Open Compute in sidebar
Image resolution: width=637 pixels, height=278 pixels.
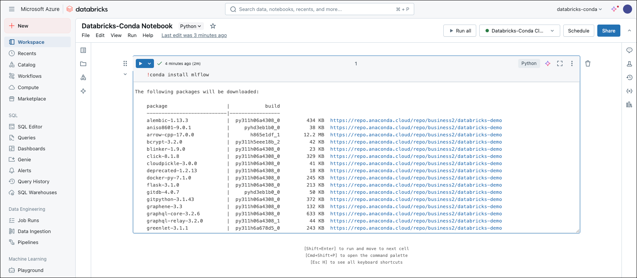tap(37, 87)
